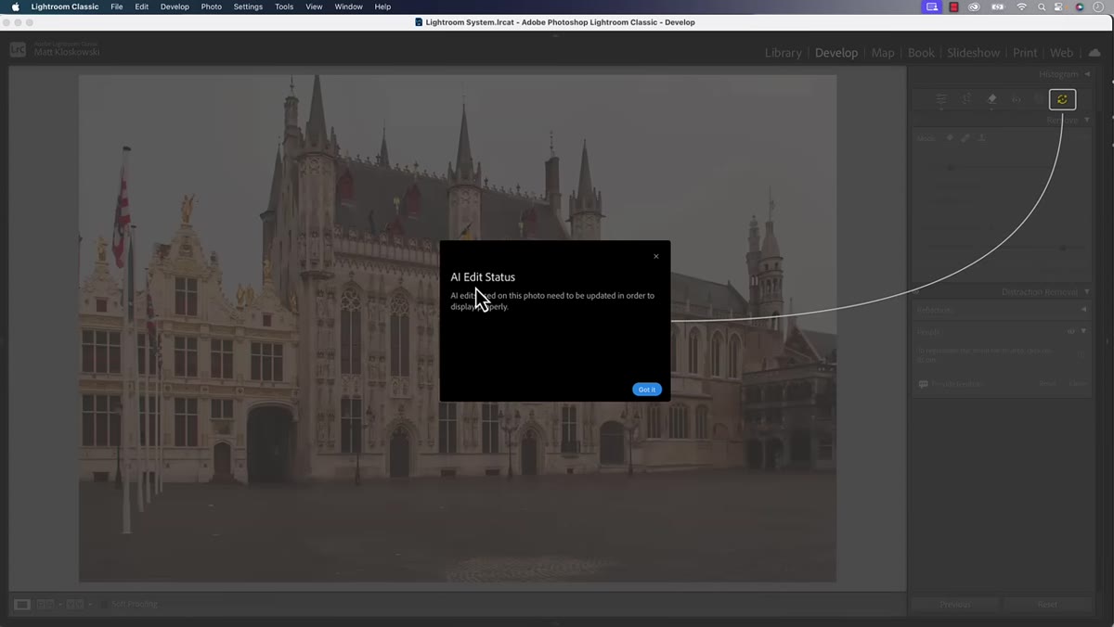Open the Lightroom Classic app menu
Viewport: 1114px width, 627px height.
(x=65, y=6)
